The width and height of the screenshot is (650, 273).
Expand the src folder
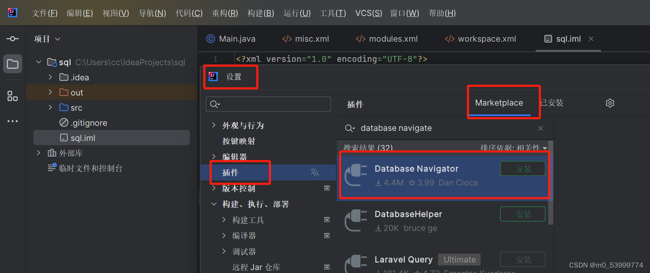(50, 108)
